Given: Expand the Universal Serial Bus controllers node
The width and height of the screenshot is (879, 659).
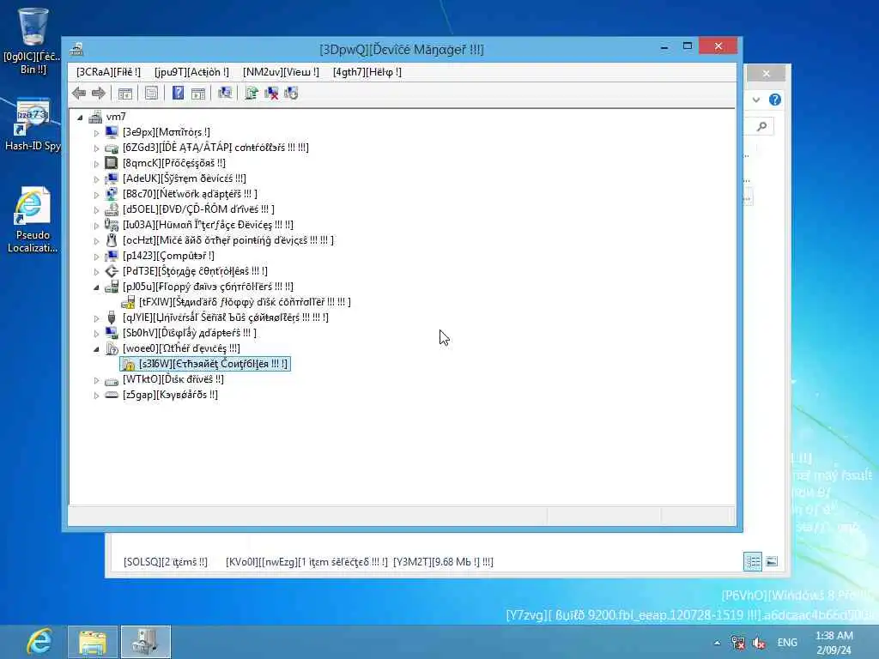Looking at the screenshot, I should (96, 318).
